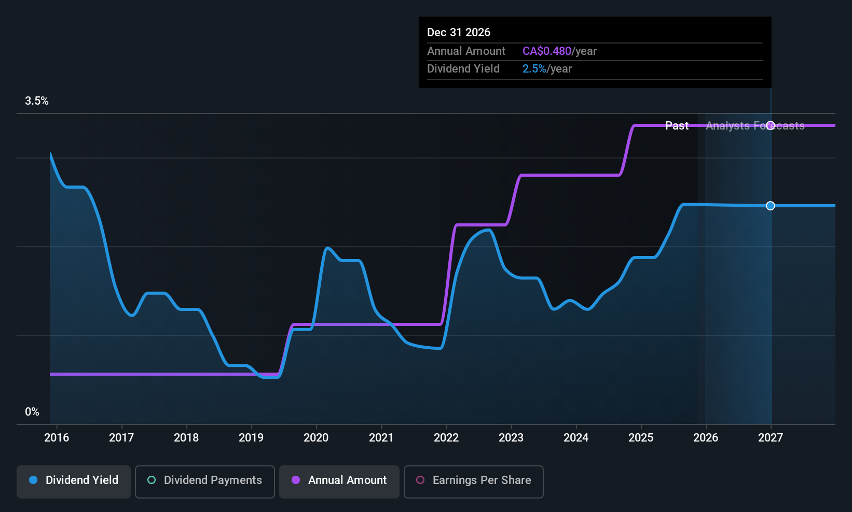The width and height of the screenshot is (852, 512).
Task: Toggle the Dividend Payments series visibility
Action: click(x=204, y=481)
